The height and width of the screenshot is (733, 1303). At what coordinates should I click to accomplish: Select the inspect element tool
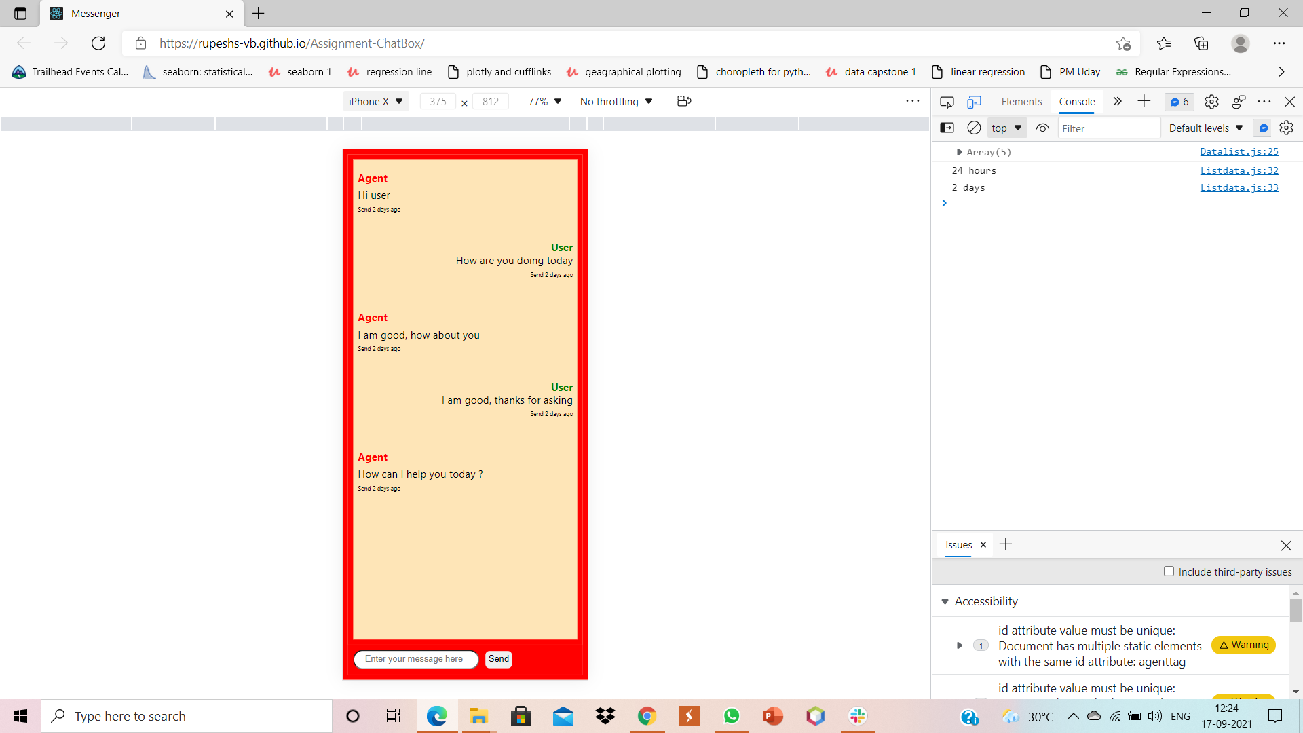click(947, 102)
